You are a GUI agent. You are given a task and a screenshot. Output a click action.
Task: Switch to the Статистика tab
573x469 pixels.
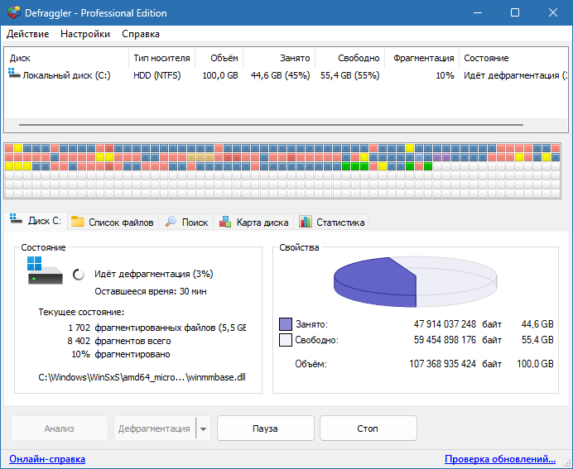(x=331, y=222)
